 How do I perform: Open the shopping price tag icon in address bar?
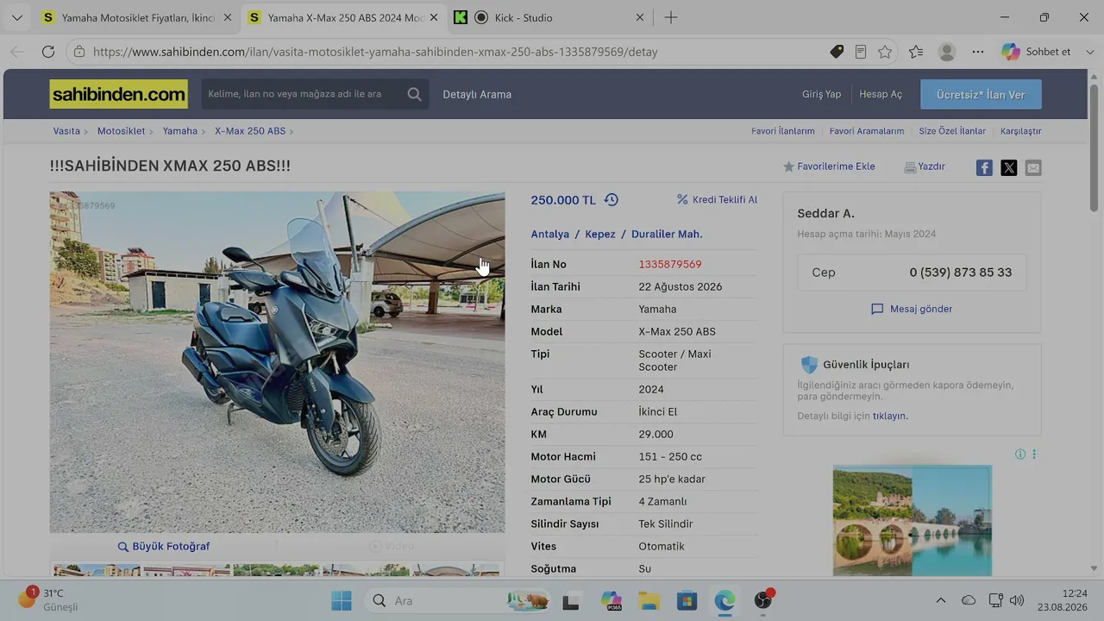(x=837, y=52)
